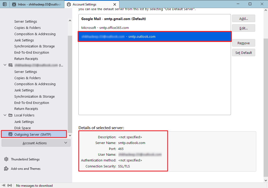Image resolution: width=268 pixels, height=188 pixels.
Task: Click the Local Folders folder icon
Action: (x=10, y=115)
